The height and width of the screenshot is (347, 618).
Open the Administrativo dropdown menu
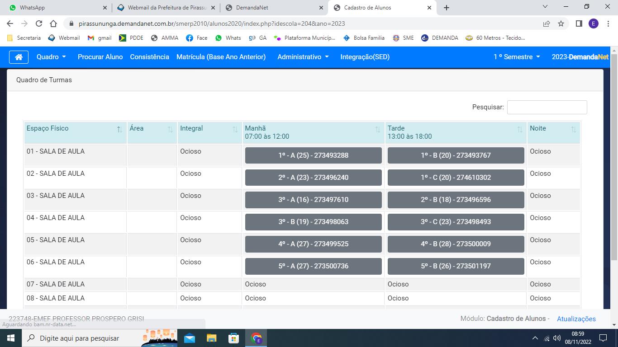(x=303, y=57)
